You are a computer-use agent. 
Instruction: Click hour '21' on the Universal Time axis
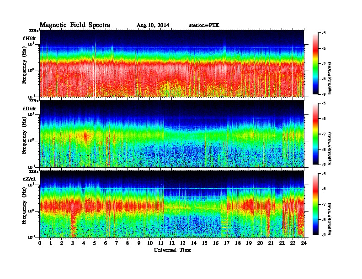[271, 243]
